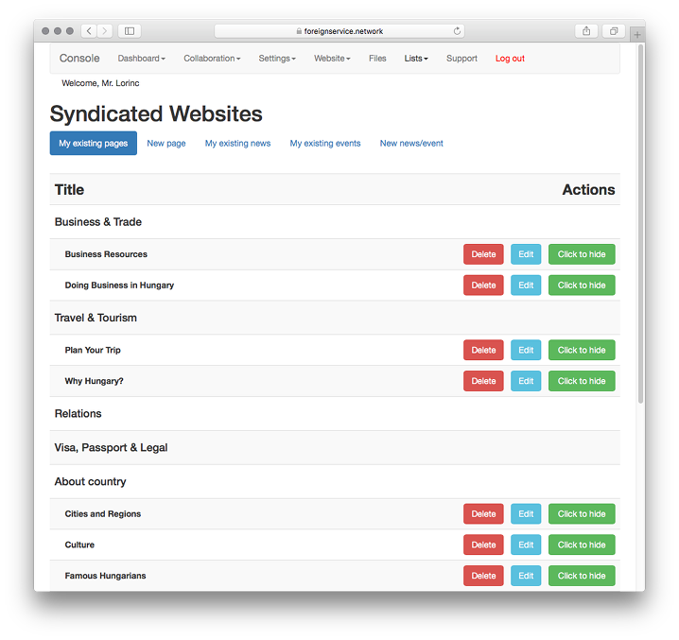Expand the Settings dropdown
Image resolution: width=679 pixels, height=640 pixels.
[277, 59]
